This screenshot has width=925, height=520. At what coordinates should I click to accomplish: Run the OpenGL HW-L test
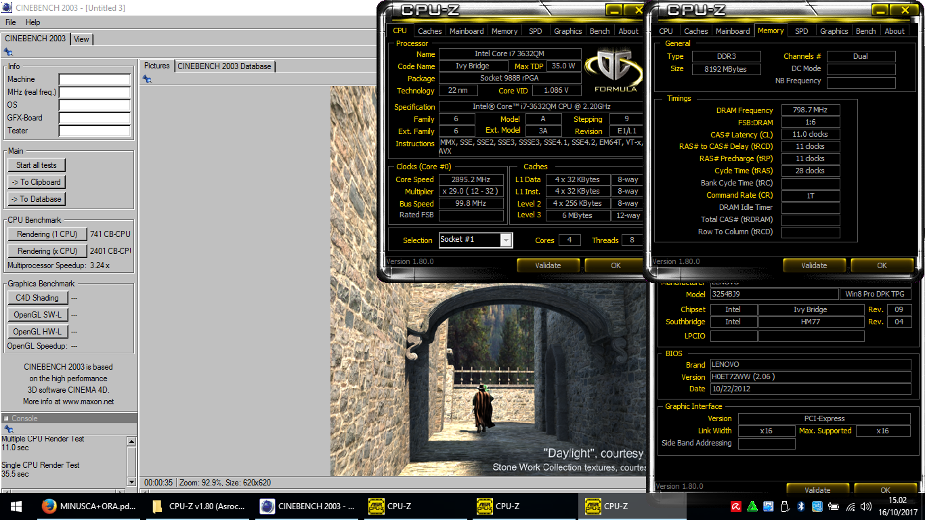[x=37, y=332]
